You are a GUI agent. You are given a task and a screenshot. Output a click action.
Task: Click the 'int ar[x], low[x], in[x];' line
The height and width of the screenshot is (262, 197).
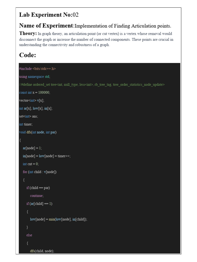(x=36, y=108)
